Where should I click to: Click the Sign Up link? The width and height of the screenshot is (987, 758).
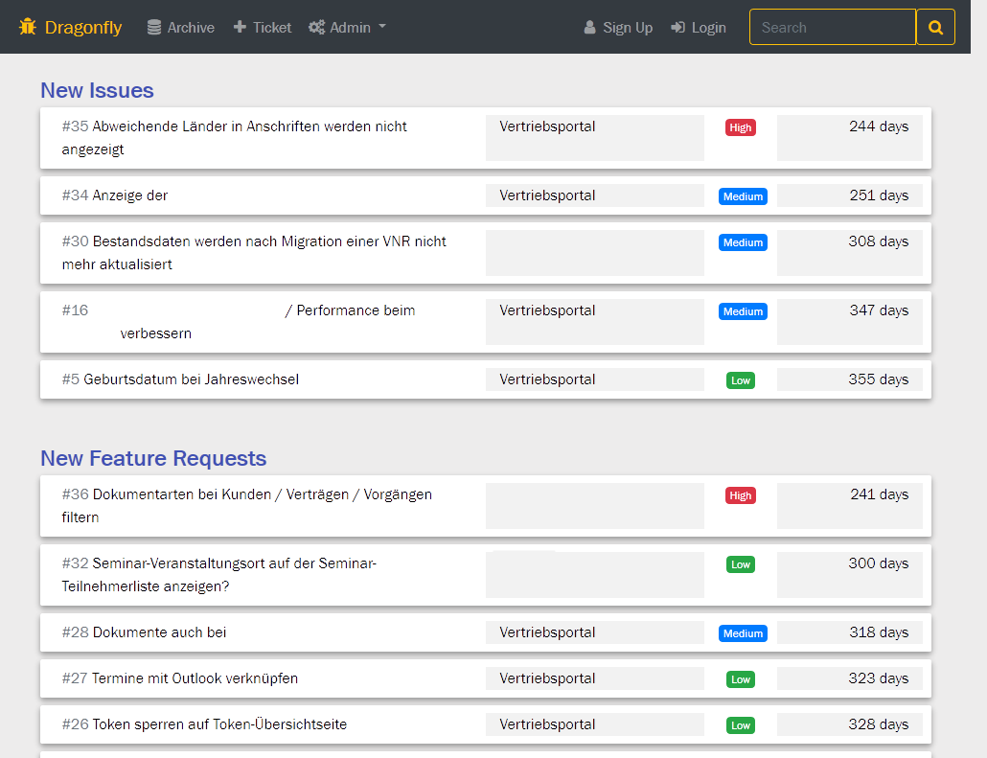628,28
